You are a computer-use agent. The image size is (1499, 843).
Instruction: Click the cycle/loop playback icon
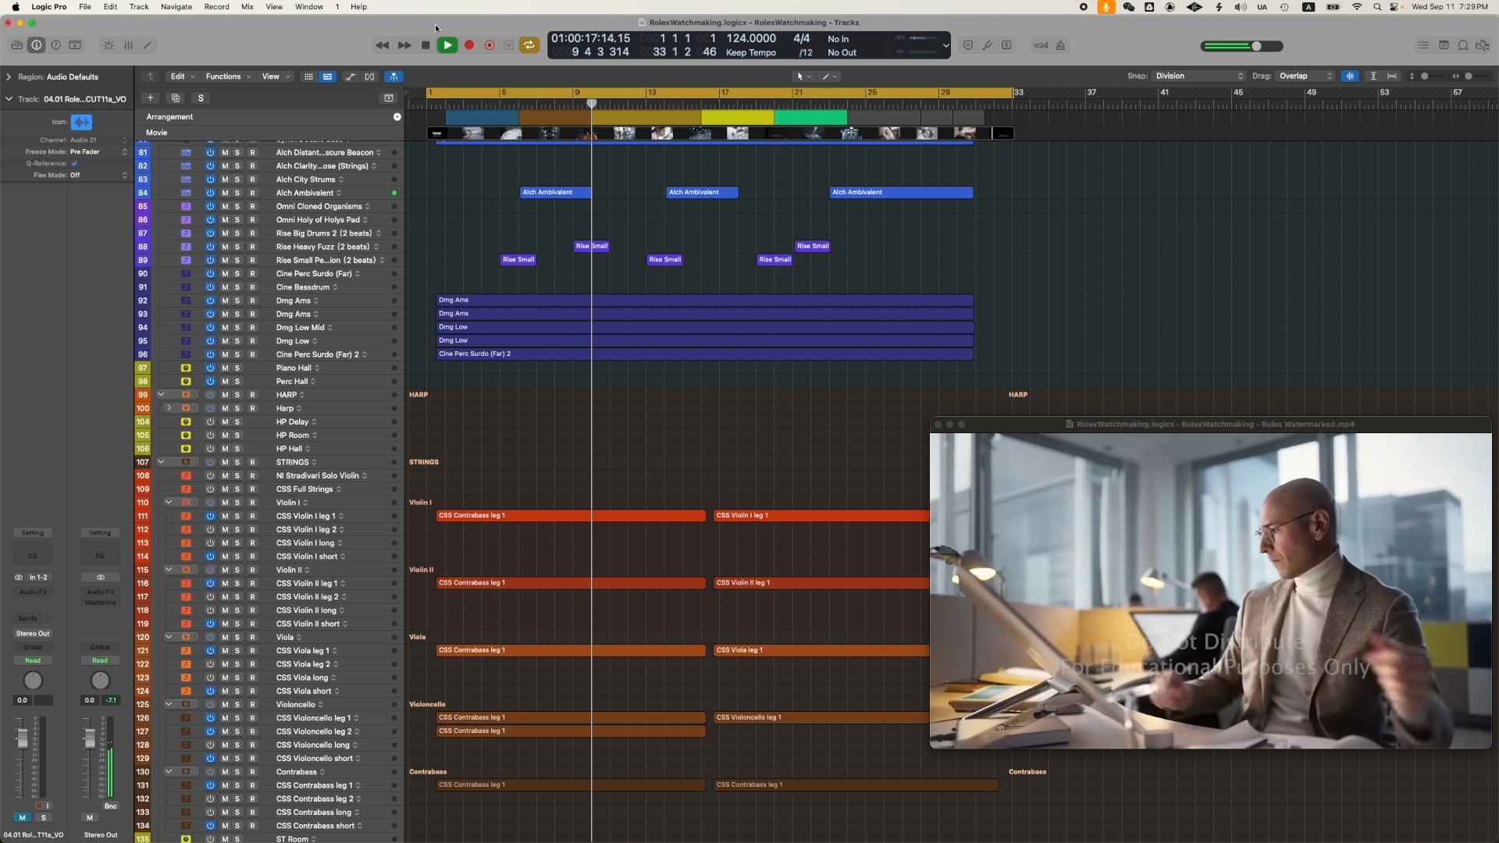[x=529, y=45]
